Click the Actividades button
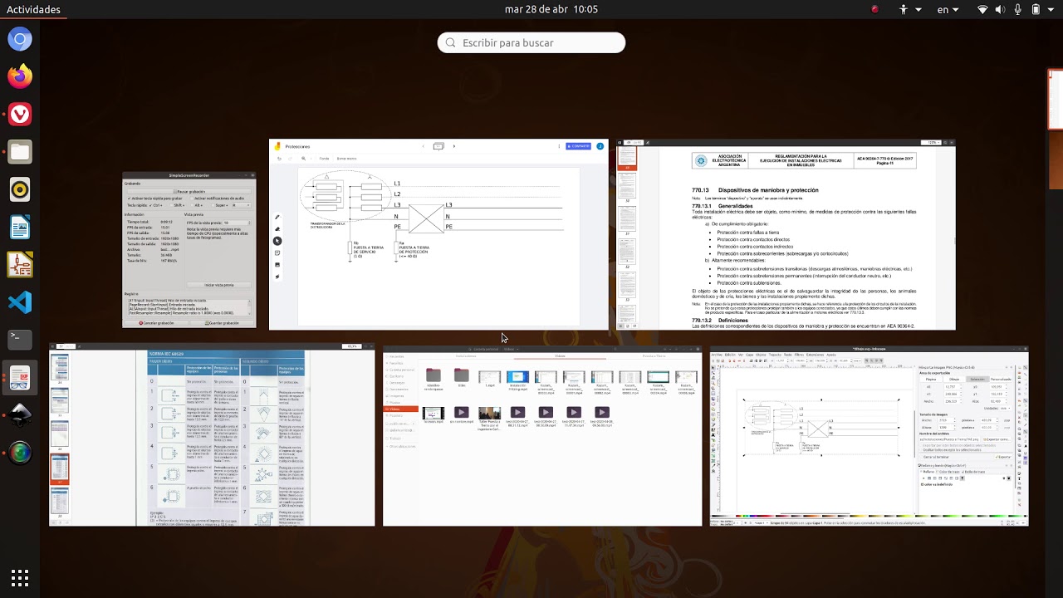 click(33, 10)
